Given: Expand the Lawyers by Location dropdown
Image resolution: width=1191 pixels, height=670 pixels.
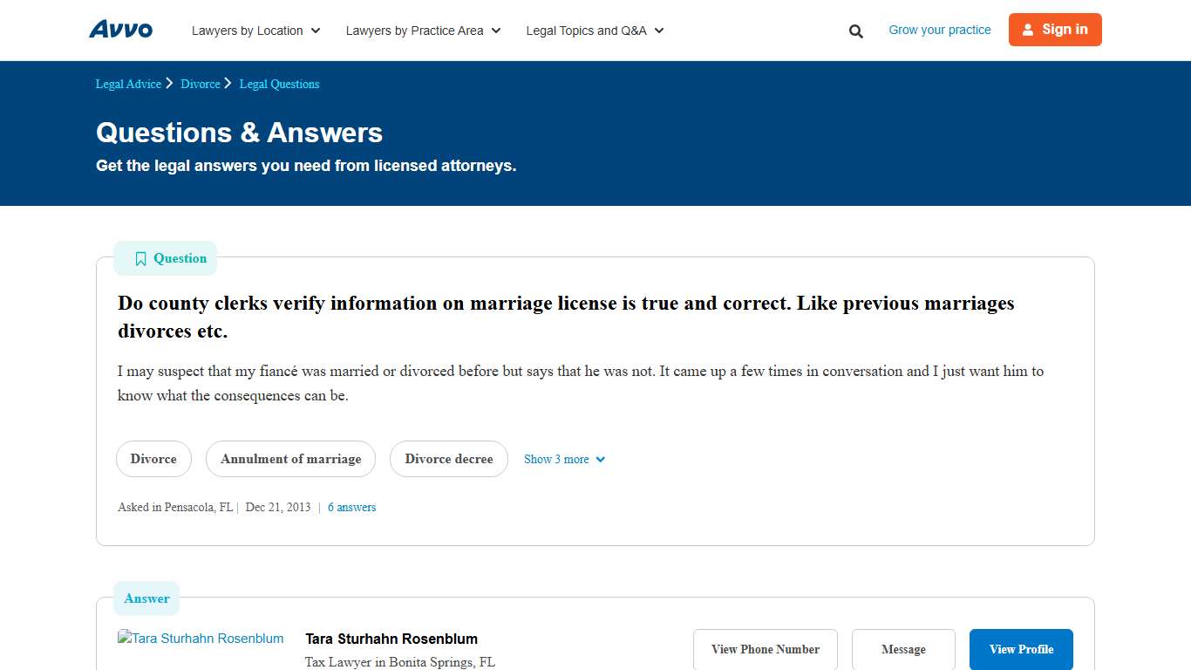Looking at the screenshot, I should click(255, 31).
